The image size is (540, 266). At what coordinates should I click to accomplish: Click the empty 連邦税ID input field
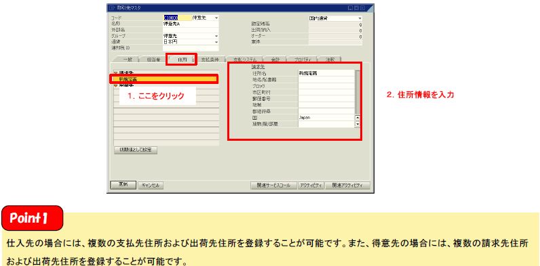point(191,48)
